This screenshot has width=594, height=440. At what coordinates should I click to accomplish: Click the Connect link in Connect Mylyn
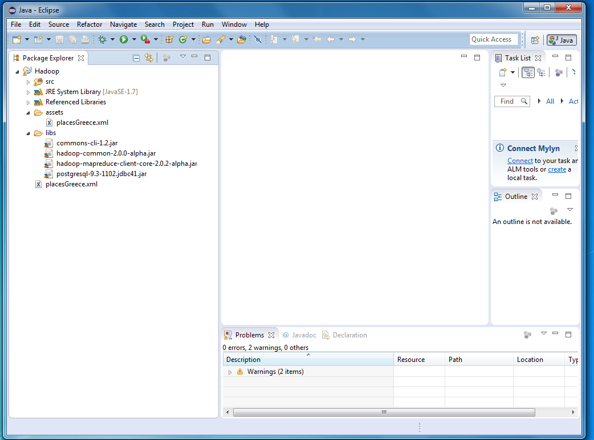[520, 161]
